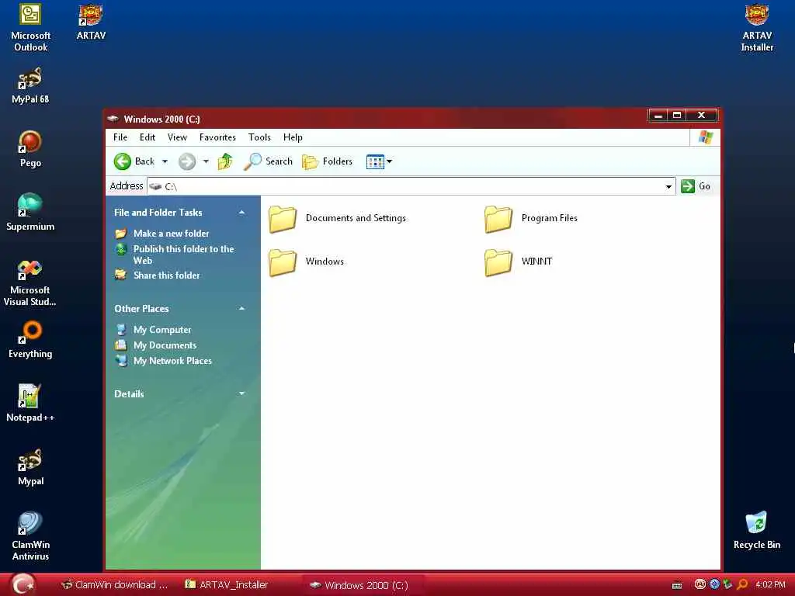Screen dimensions: 795x596
Task: Select the WINNT folder
Action: coord(518,262)
